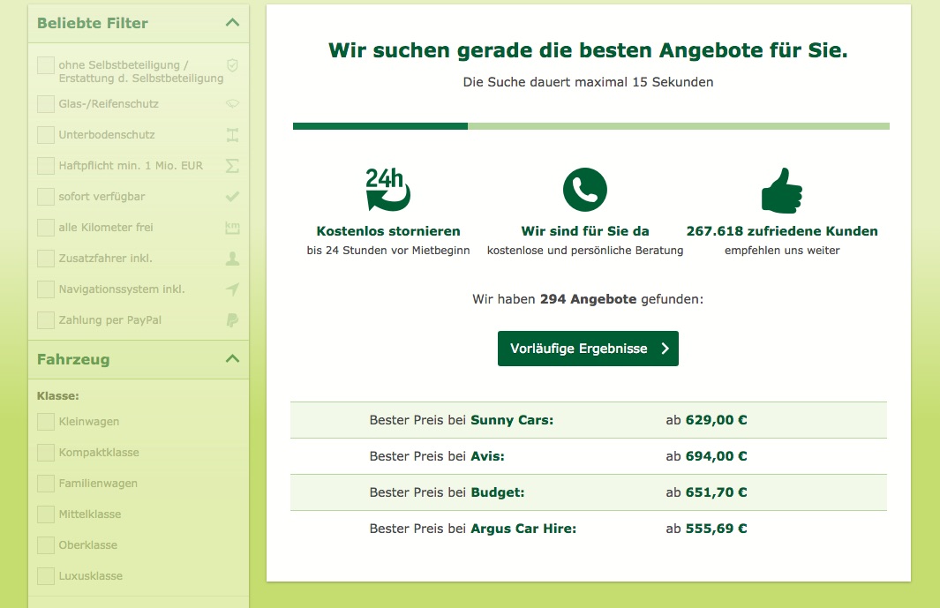Click the shield icon beside ohne Selbstbeteiligung

coord(232,65)
